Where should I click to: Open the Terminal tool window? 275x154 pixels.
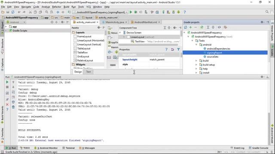coord(69,148)
